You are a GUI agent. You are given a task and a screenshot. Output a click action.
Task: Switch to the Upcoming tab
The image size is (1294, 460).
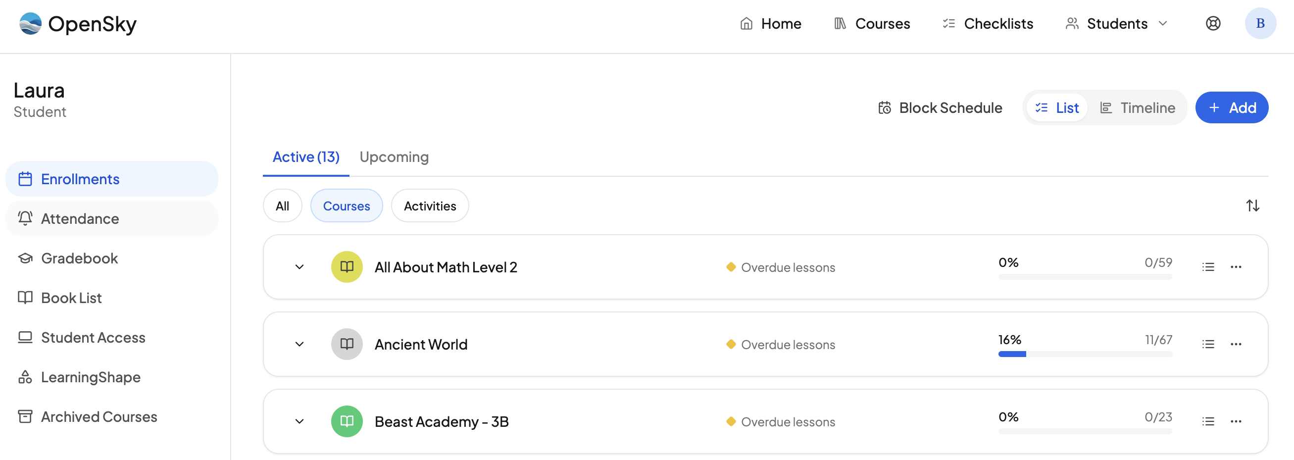[395, 157]
